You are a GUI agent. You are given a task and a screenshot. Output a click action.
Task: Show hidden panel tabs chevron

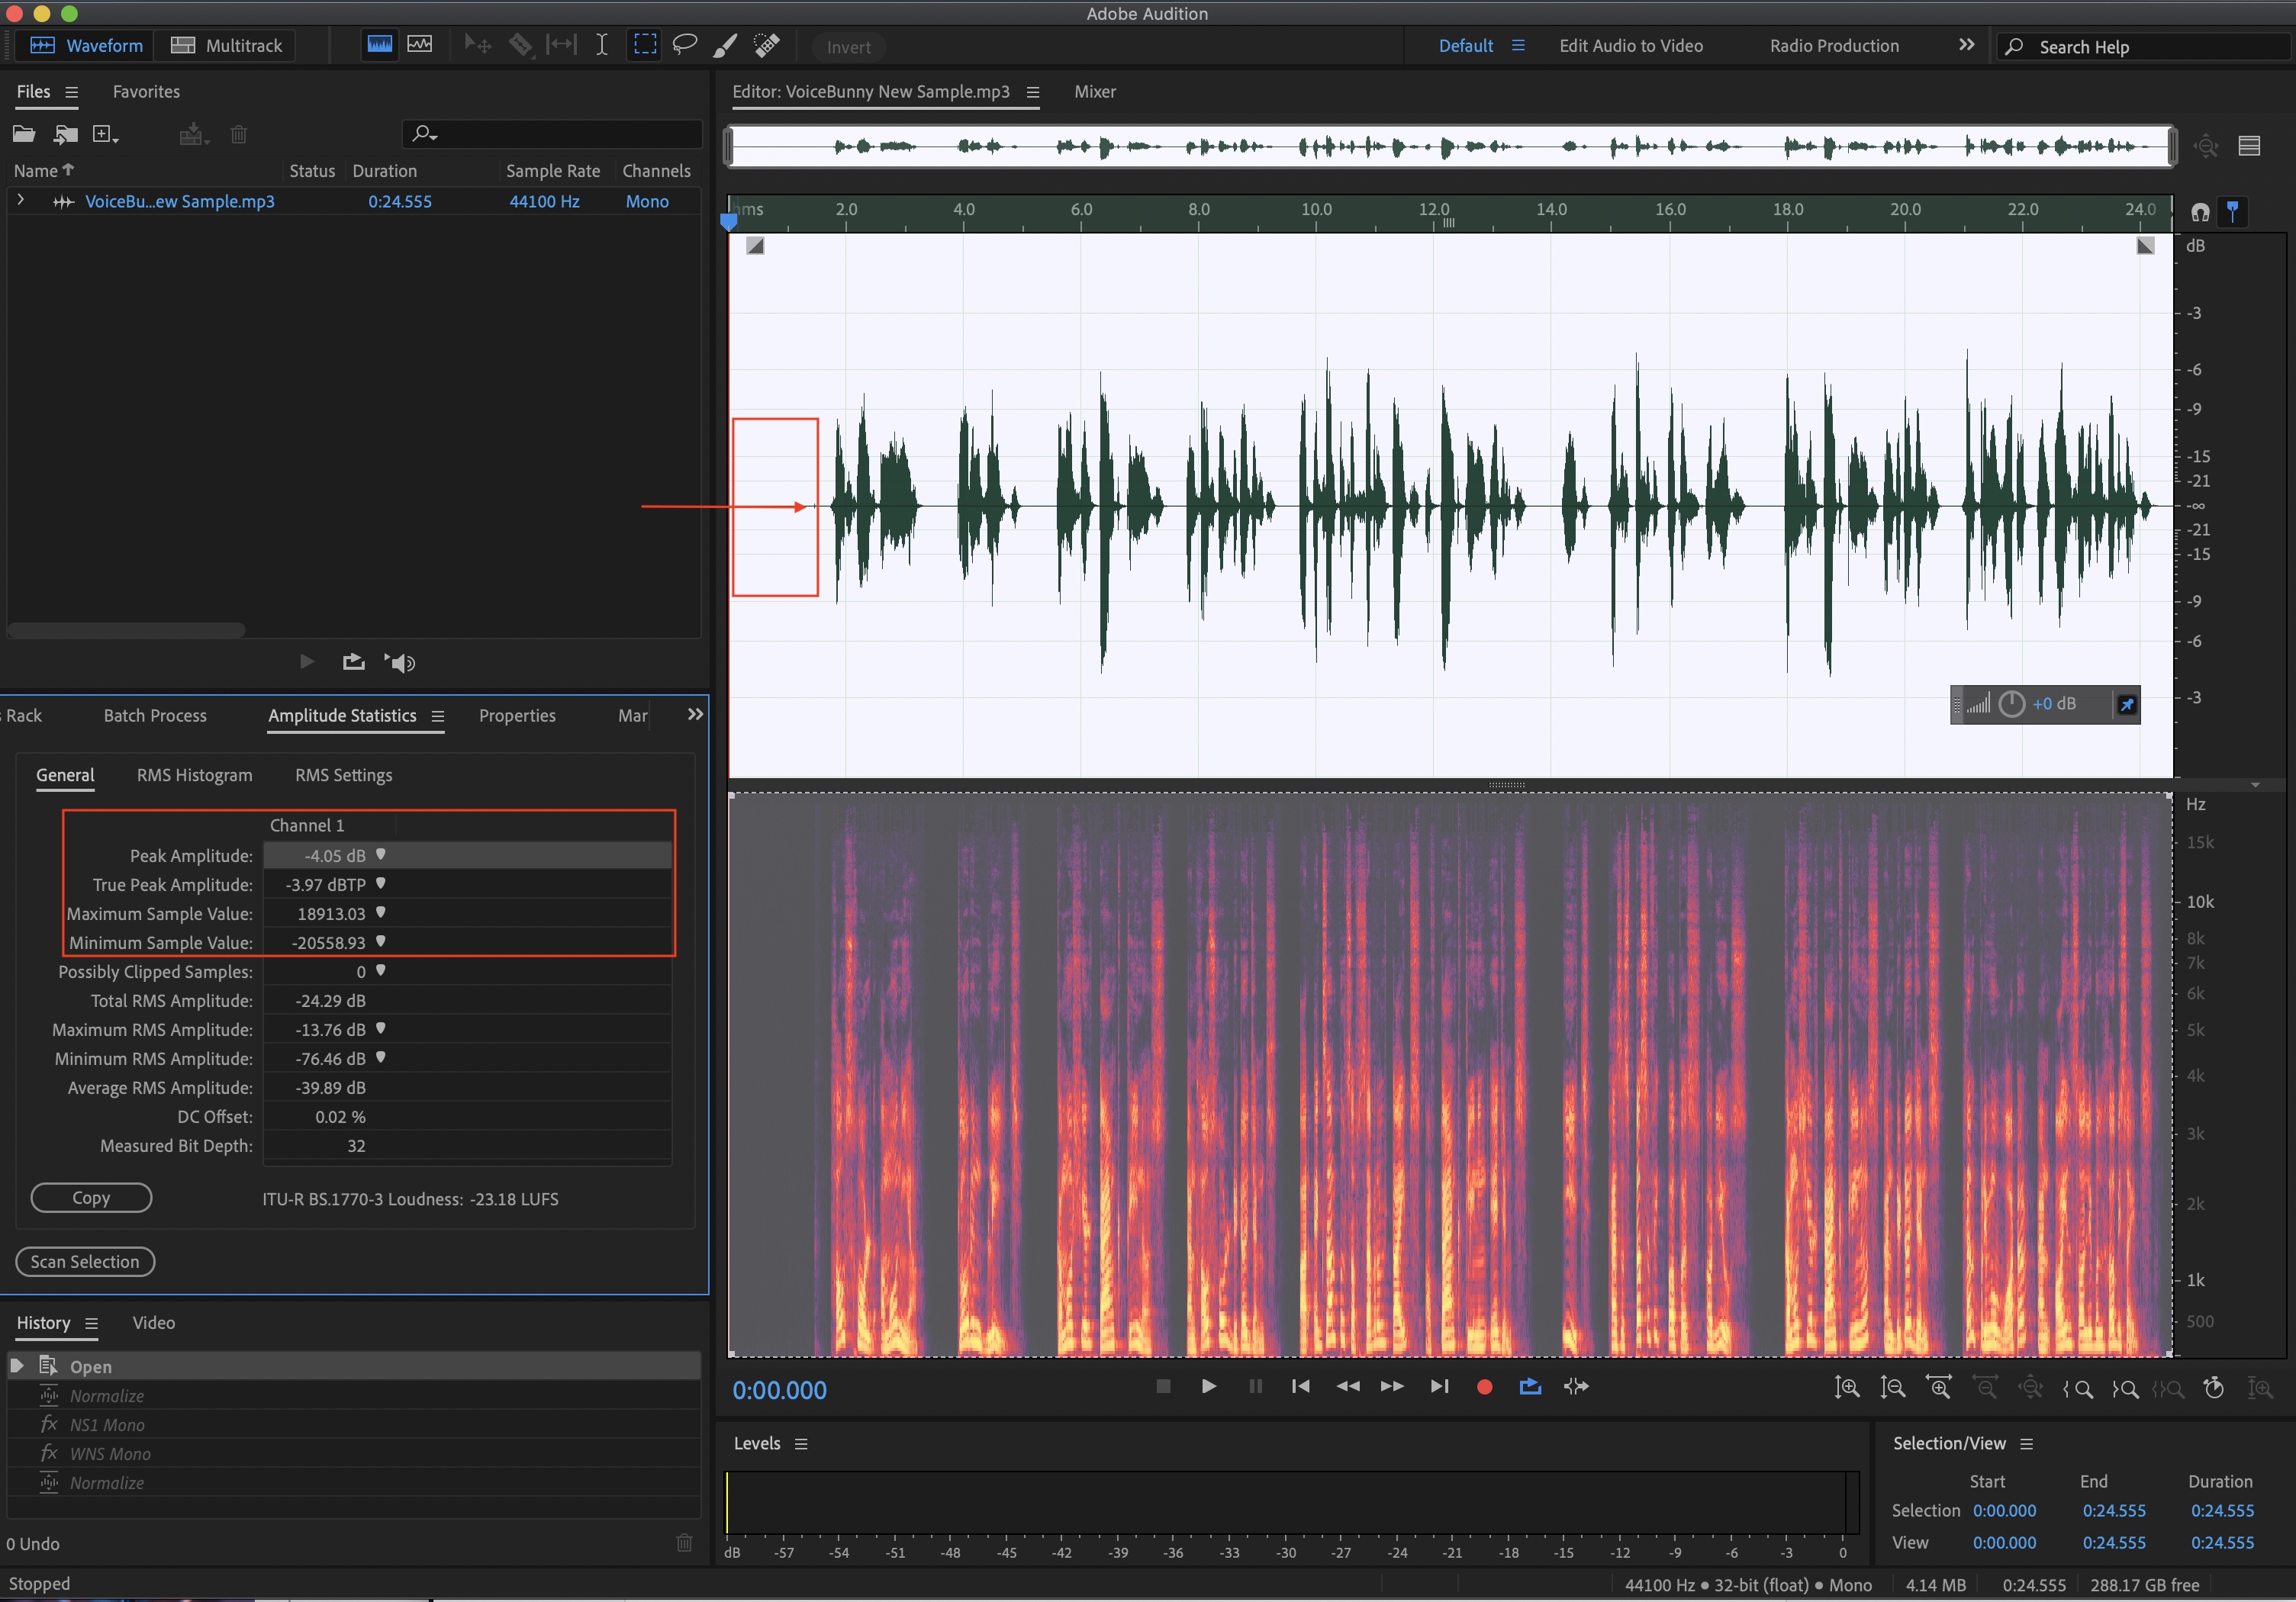click(x=695, y=714)
